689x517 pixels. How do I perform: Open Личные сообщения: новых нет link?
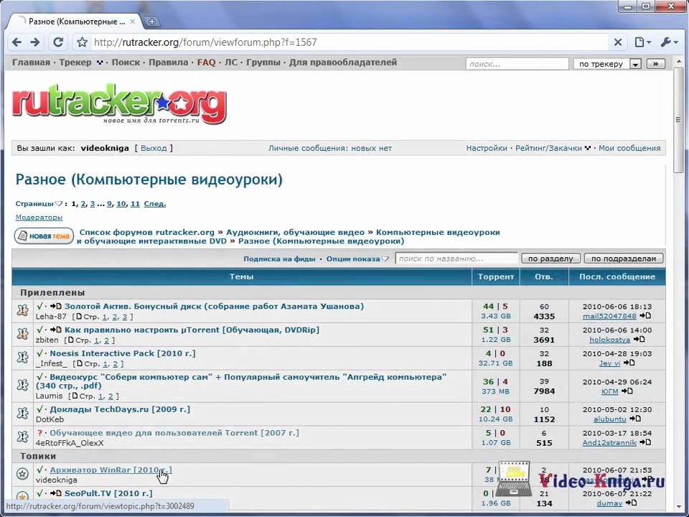330,148
